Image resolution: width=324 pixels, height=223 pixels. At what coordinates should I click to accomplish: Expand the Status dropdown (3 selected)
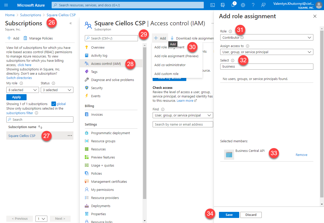(x=57, y=90)
